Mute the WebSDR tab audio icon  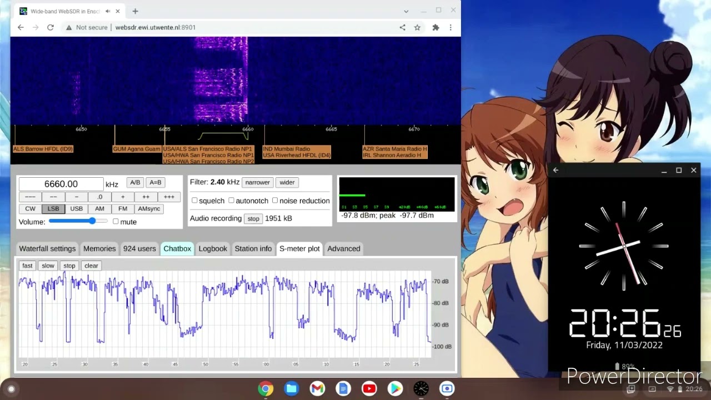click(x=108, y=11)
